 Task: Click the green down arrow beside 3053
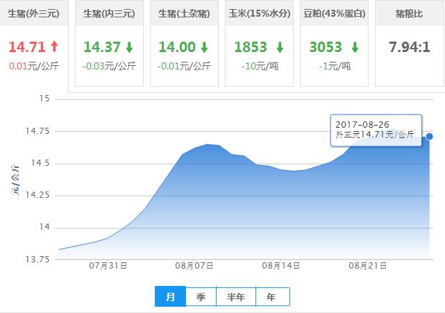(355, 47)
